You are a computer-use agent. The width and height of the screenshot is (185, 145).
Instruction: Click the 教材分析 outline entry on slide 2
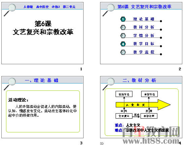tap(144, 27)
